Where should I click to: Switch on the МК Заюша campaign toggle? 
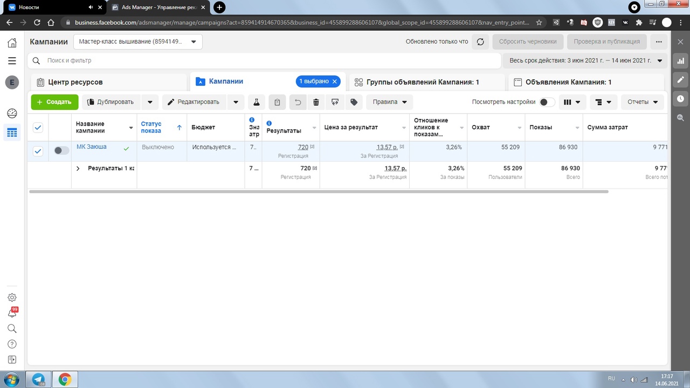click(x=61, y=151)
